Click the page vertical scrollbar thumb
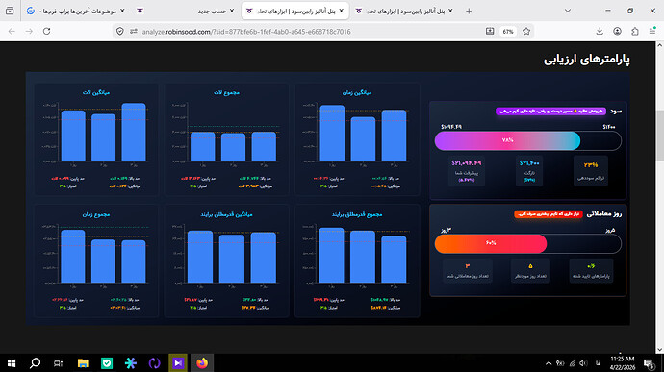The height and width of the screenshot is (372, 664). (660, 136)
